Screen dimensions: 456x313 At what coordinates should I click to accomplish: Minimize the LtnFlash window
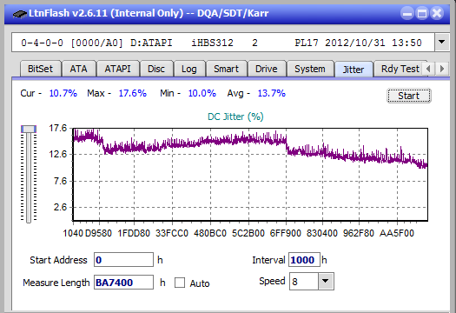coord(407,13)
